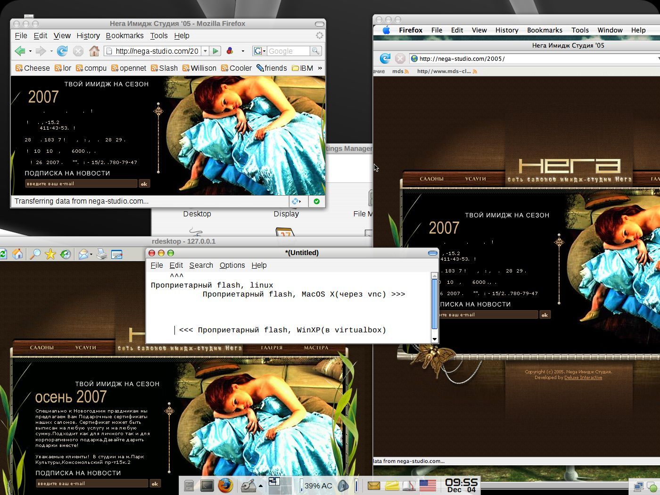Open Bookmarks menu in Mozilla Firefox window
Image resolution: width=660 pixels, height=495 pixels.
tap(124, 35)
